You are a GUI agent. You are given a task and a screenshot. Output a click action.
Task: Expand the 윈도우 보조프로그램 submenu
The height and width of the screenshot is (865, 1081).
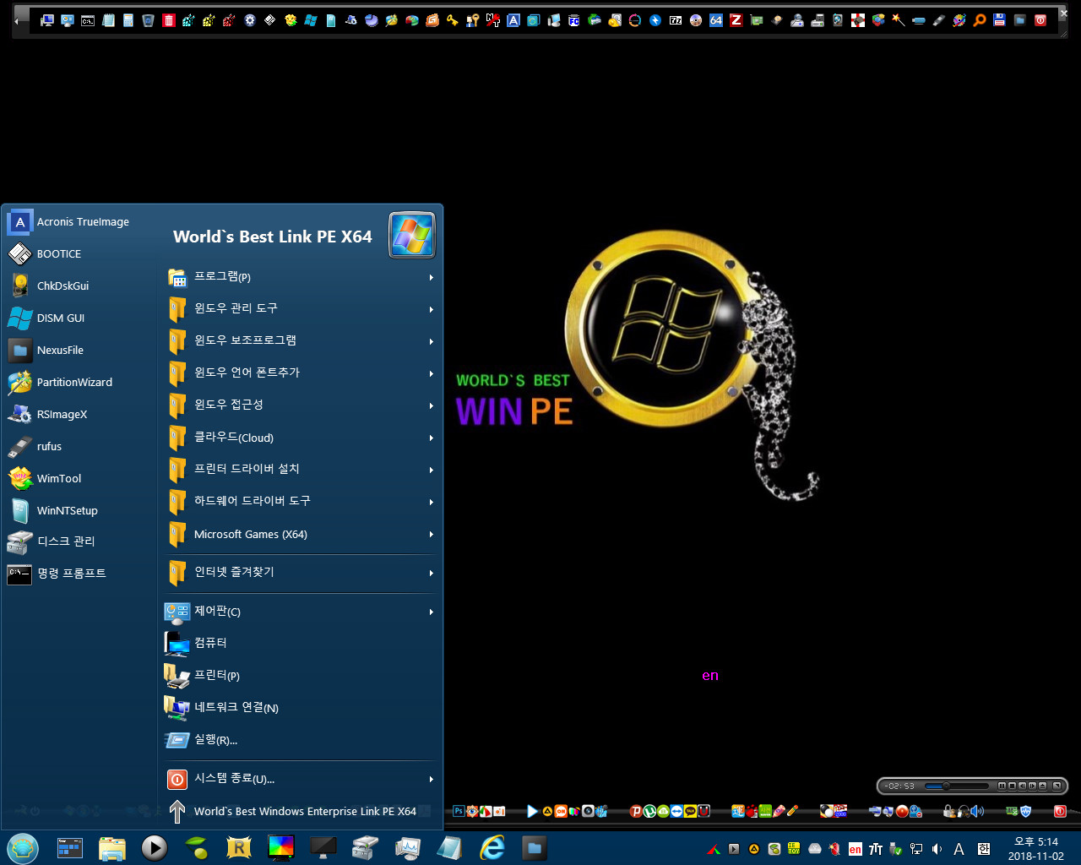301,341
